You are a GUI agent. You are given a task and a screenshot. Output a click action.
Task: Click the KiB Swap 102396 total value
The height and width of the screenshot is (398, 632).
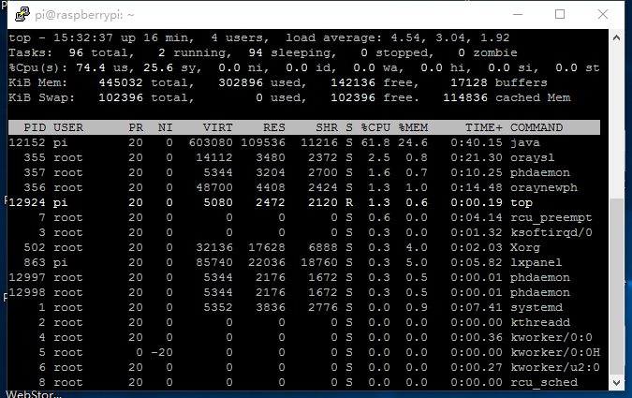tap(121, 97)
